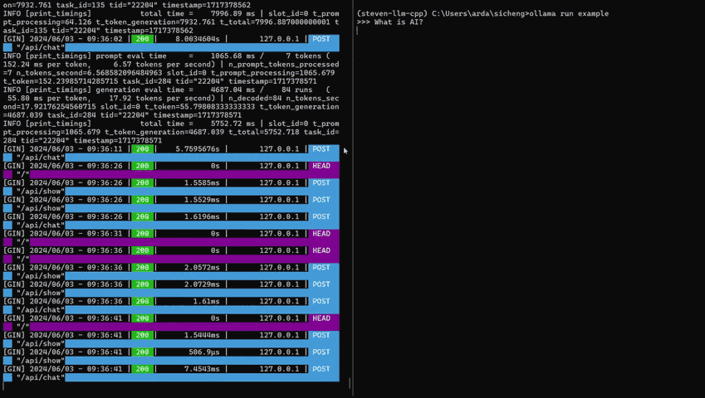Click the "total time = 5752.72 ms" log text
This screenshot has width=705, height=398.
(198, 124)
